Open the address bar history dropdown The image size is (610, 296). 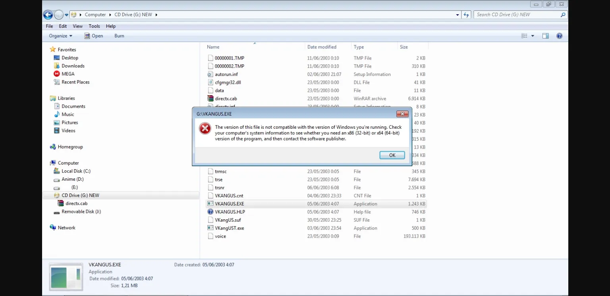click(x=457, y=15)
